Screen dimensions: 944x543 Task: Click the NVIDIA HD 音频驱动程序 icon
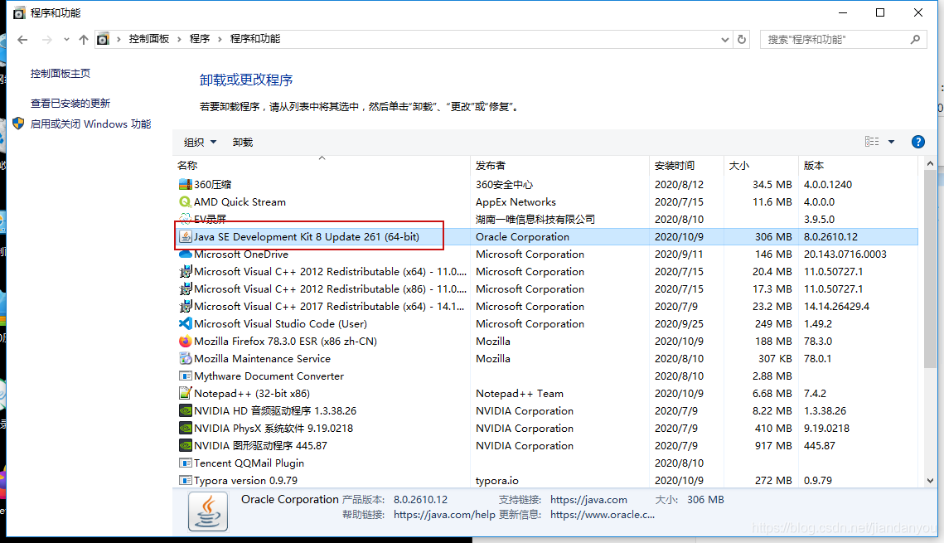(x=186, y=411)
